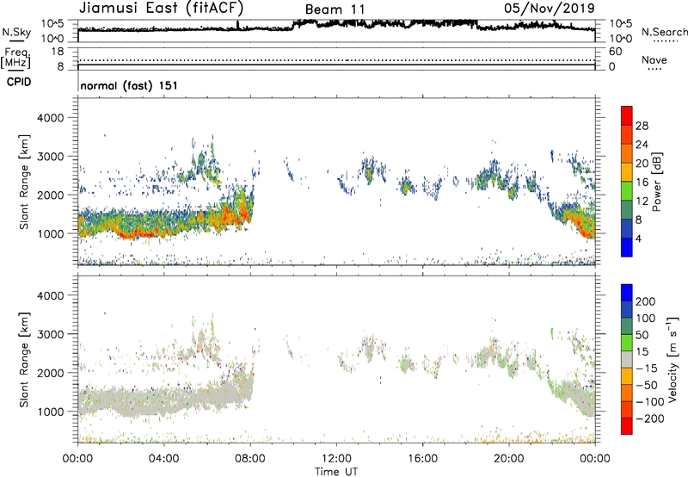Select the "200" velocity colorbar tick

coord(646,301)
